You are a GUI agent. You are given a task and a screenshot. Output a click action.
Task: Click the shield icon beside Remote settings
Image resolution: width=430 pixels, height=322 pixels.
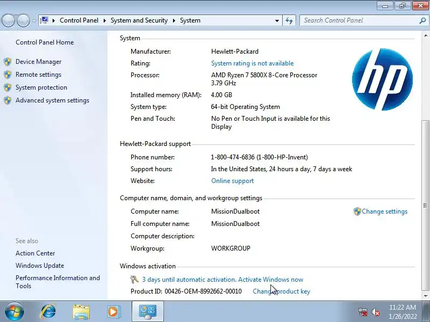[8, 75]
